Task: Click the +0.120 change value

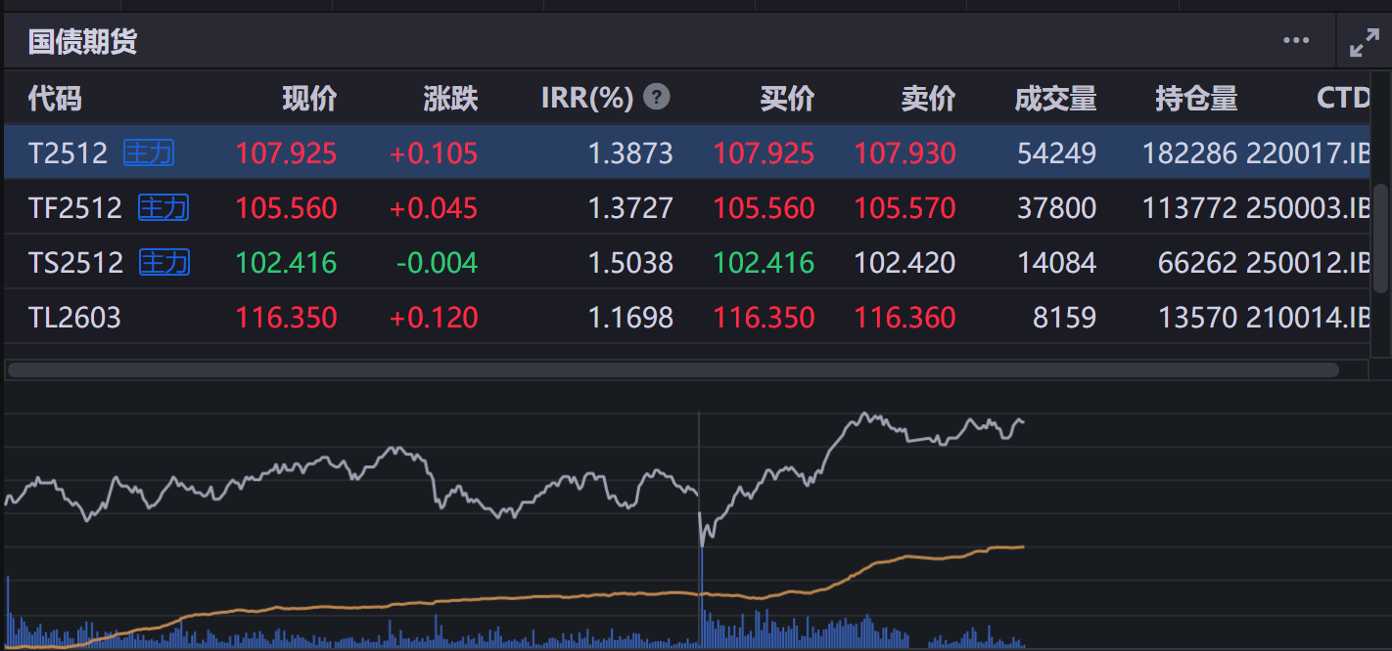Action: [x=434, y=318]
